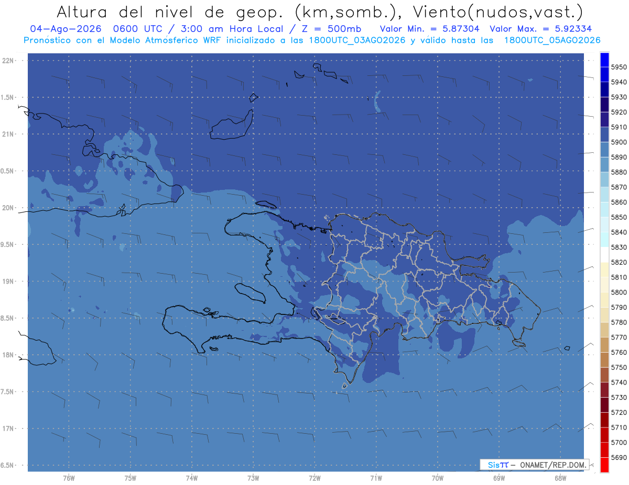Click the white swatch between 5820 and 5830
Viewport: 629px width, 485px height.
604,255
